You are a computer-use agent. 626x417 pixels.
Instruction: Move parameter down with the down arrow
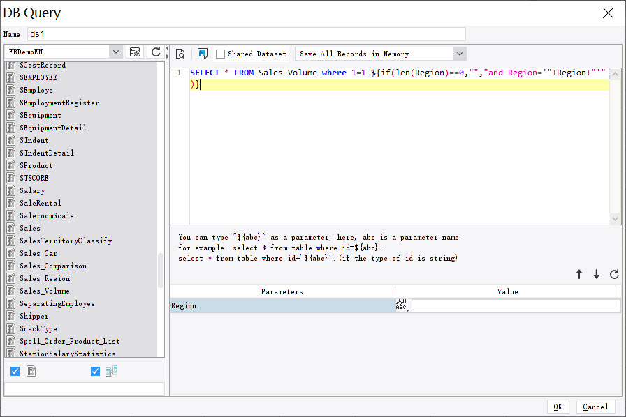(597, 274)
